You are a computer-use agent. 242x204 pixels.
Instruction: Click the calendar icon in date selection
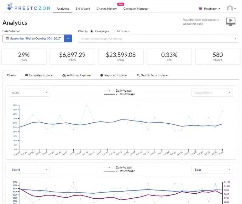coord(7,39)
